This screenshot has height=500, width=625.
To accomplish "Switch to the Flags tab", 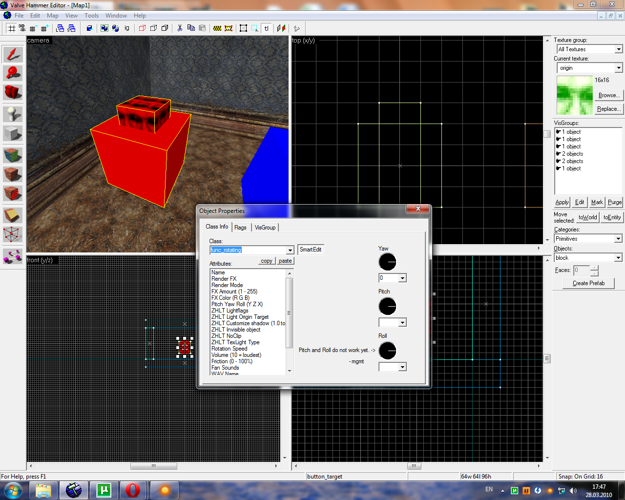I will point(240,228).
